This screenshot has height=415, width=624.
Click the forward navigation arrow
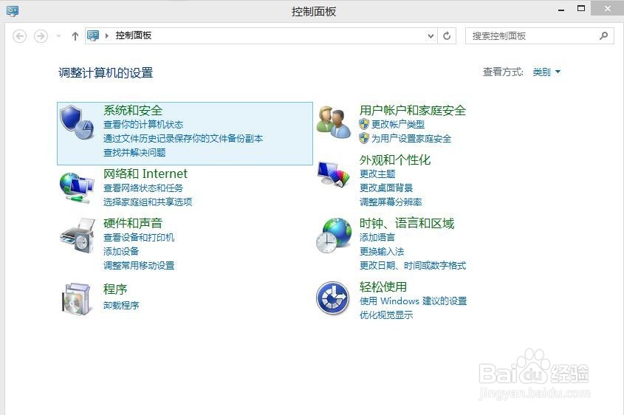[41, 36]
